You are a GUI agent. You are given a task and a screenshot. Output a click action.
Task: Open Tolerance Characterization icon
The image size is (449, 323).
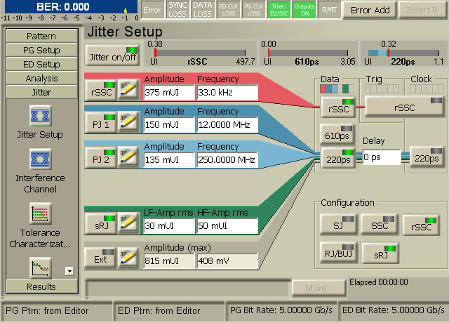point(41,214)
